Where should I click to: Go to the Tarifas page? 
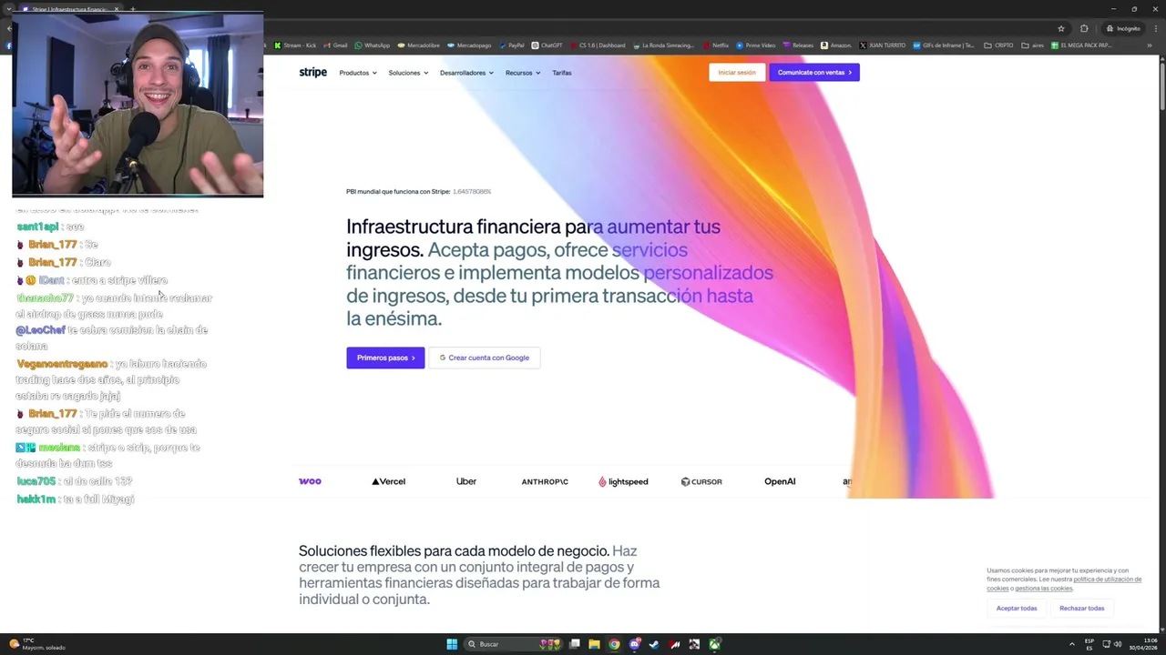pyautogui.click(x=562, y=73)
